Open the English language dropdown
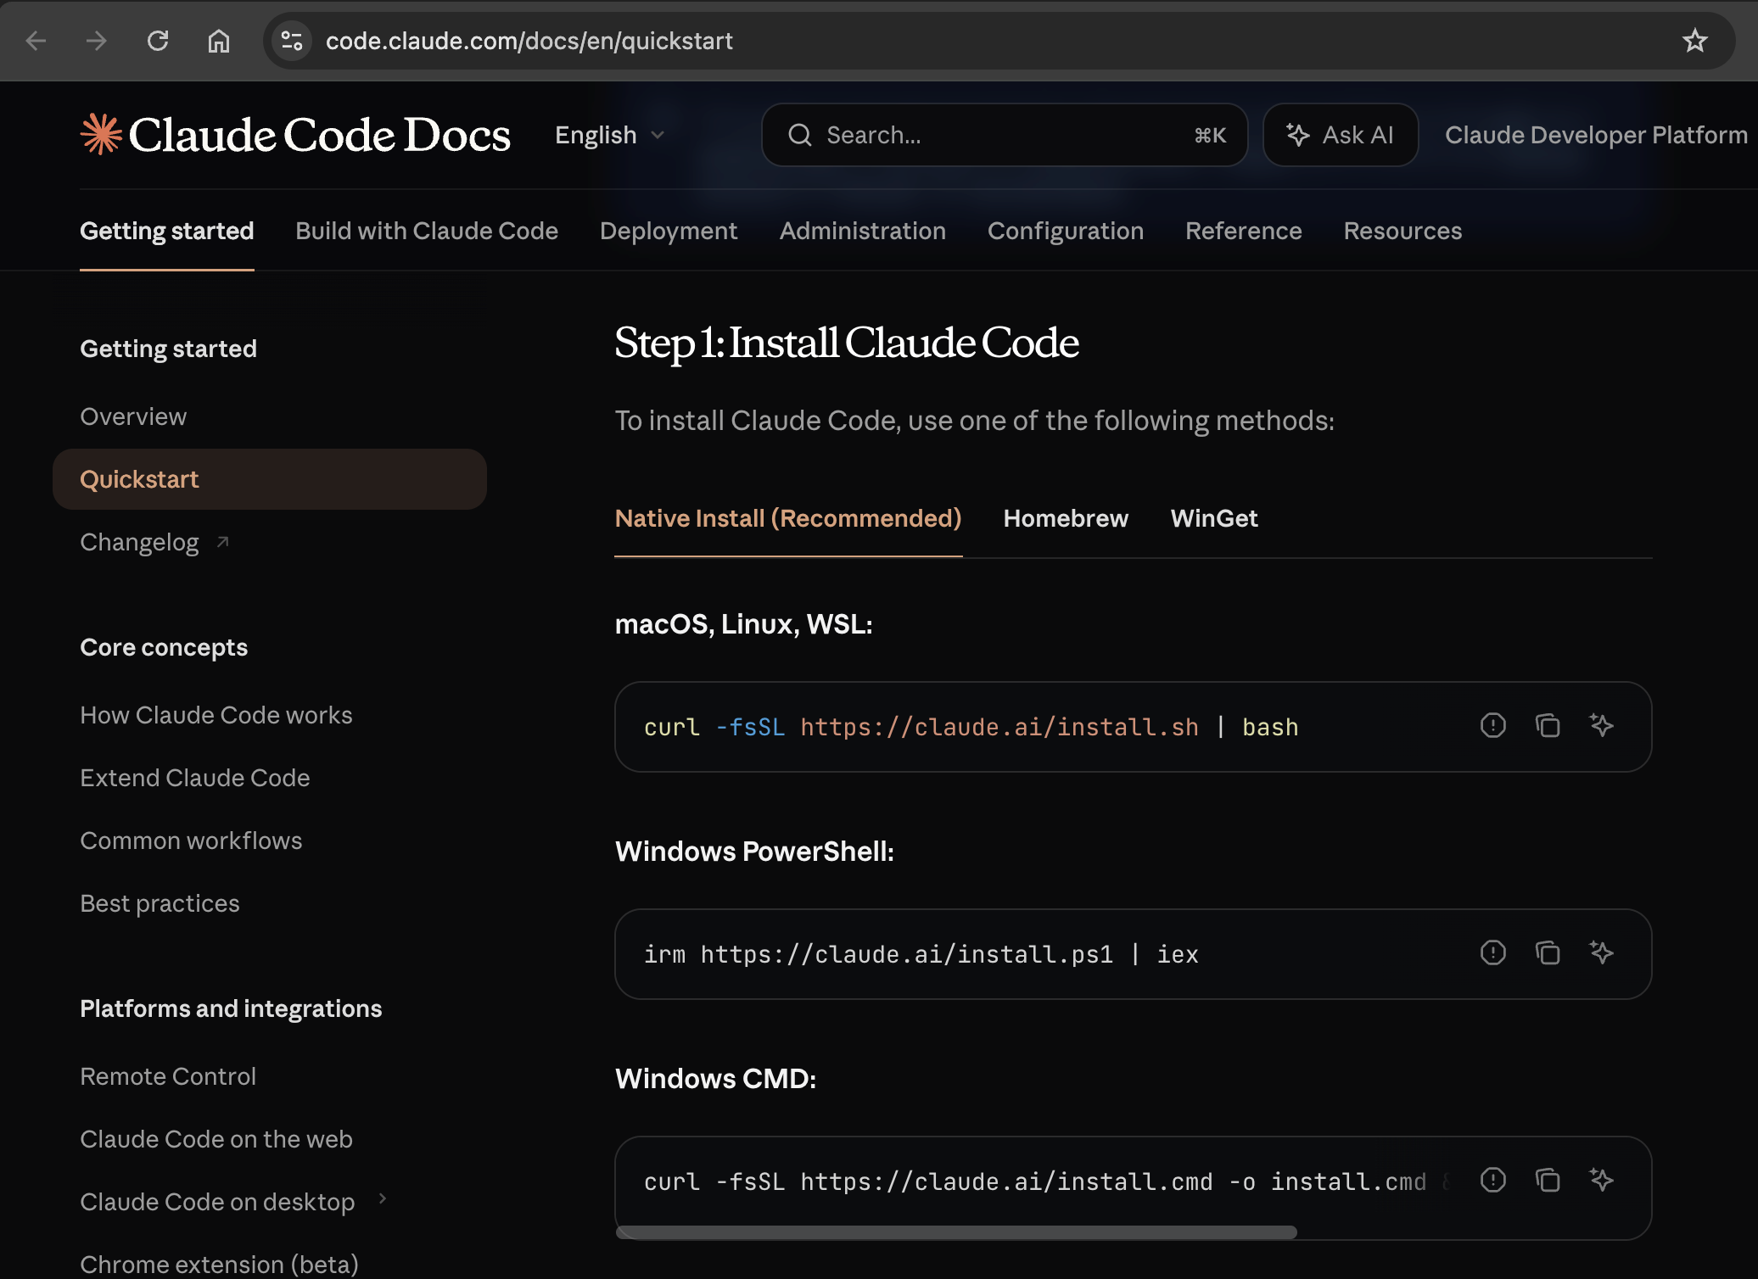Image resolution: width=1758 pixels, height=1279 pixels. coord(608,135)
